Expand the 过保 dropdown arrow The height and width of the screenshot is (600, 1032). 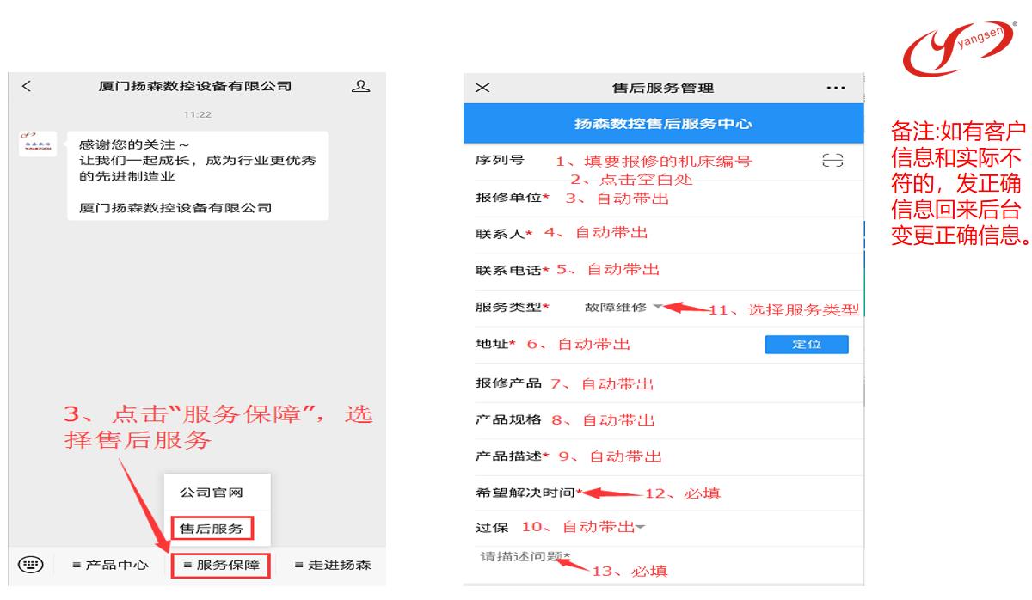[x=640, y=527]
